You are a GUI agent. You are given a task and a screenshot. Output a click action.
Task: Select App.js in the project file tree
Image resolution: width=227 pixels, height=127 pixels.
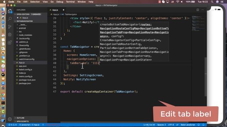click(x=22, y=63)
